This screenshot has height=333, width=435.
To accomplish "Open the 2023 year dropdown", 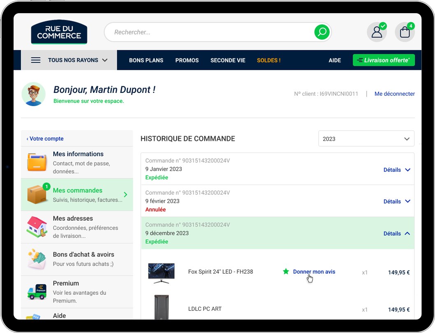I will coord(366,139).
